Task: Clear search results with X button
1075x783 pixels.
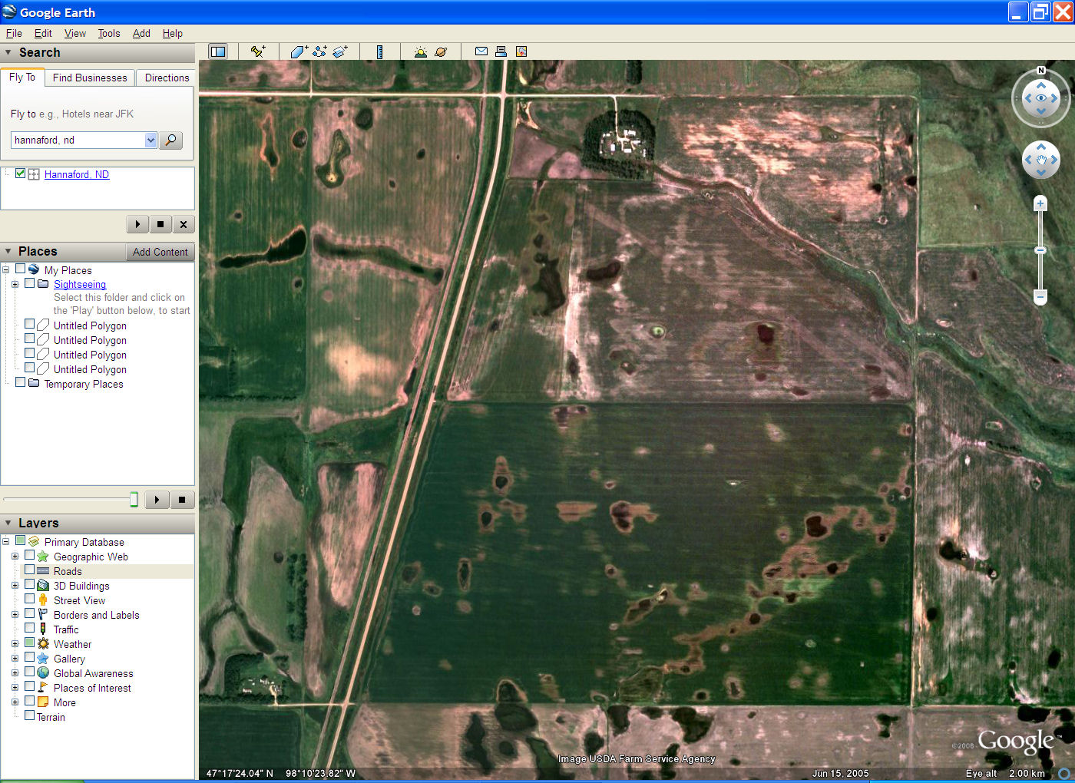Action: (183, 224)
